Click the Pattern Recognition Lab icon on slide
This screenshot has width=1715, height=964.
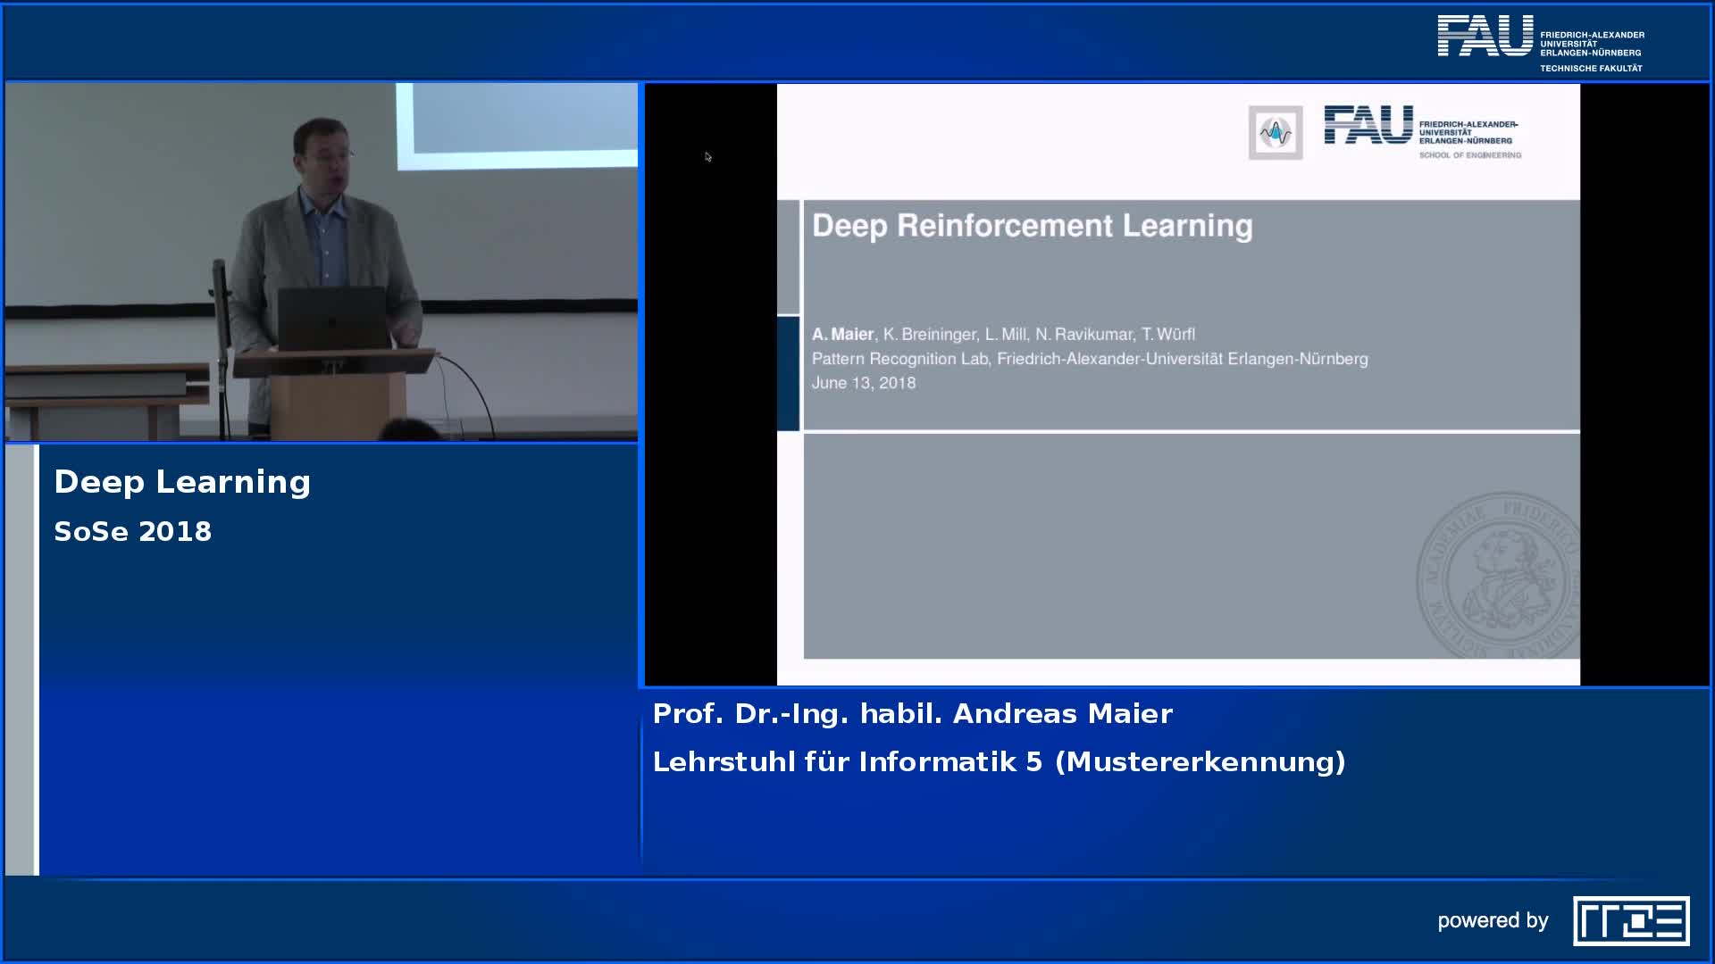point(1275,133)
